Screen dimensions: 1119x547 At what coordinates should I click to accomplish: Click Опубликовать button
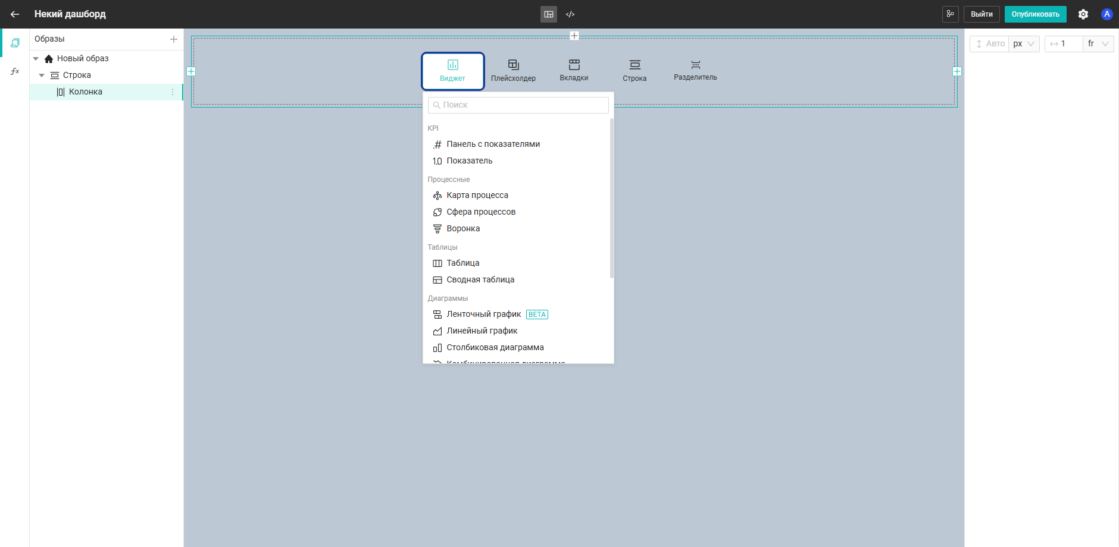tap(1035, 14)
